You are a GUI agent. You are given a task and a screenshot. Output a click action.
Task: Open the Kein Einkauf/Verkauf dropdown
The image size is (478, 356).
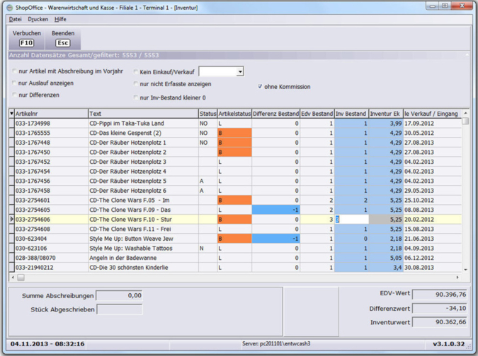click(x=240, y=71)
